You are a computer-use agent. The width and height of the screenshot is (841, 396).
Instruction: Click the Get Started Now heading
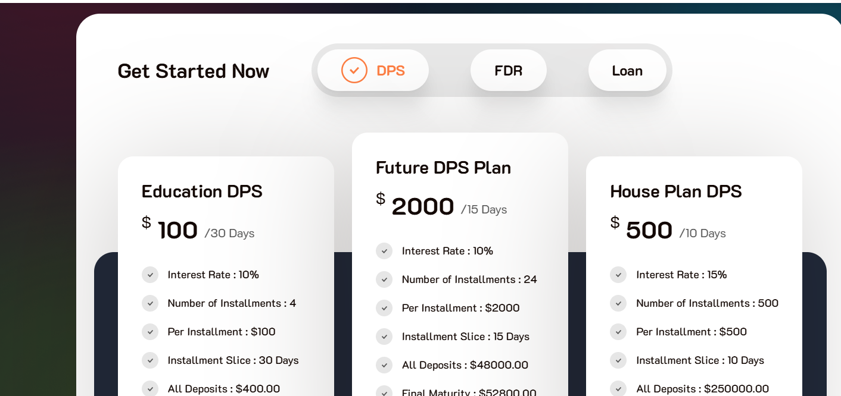pos(194,71)
